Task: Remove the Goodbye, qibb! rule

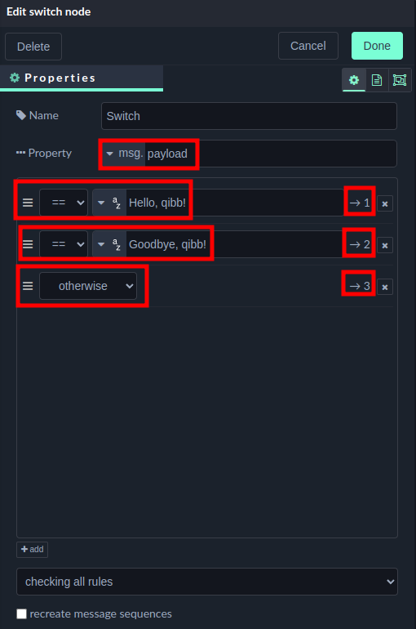Action: pyautogui.click(x=385, y=245)
